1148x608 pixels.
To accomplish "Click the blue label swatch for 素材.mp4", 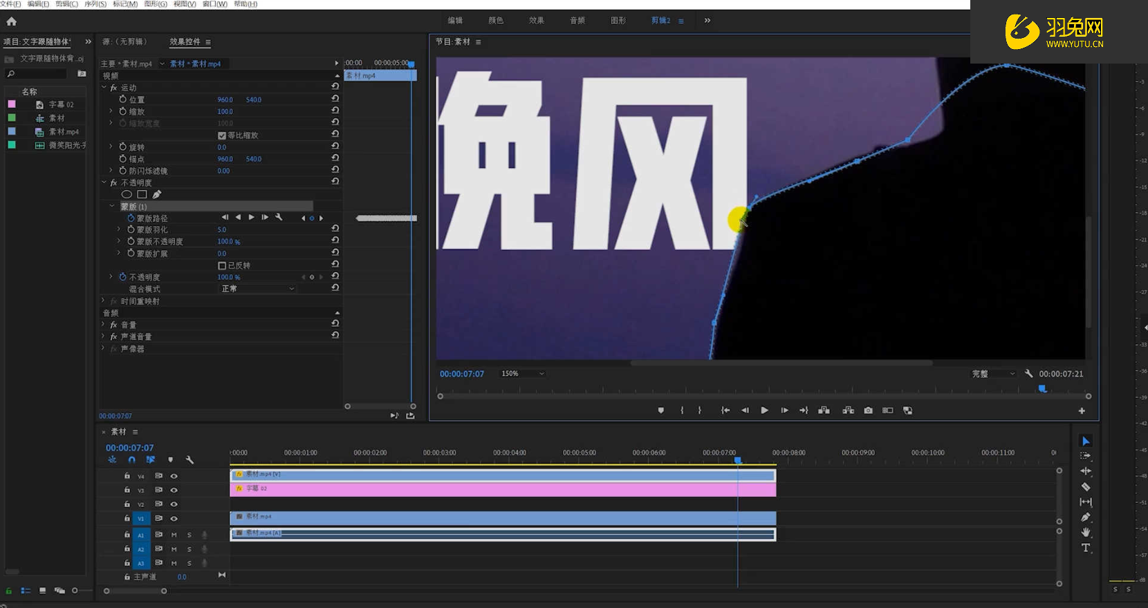I will (x=12, y=131).
